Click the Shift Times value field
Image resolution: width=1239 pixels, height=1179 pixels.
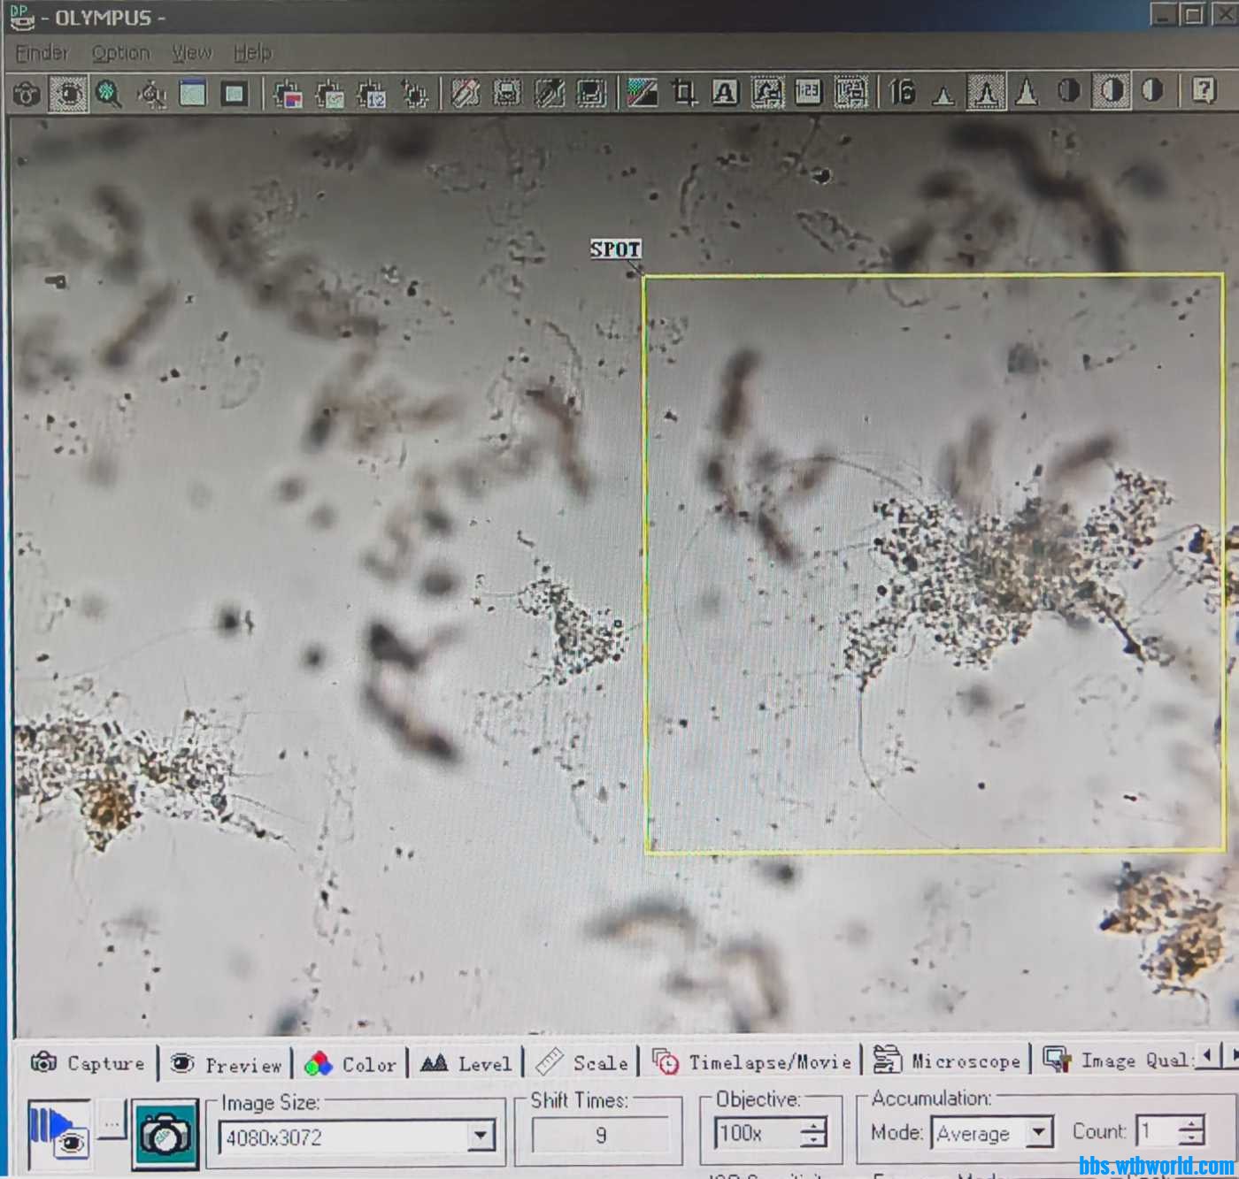pyautogui.click(x=600, y=1136)
